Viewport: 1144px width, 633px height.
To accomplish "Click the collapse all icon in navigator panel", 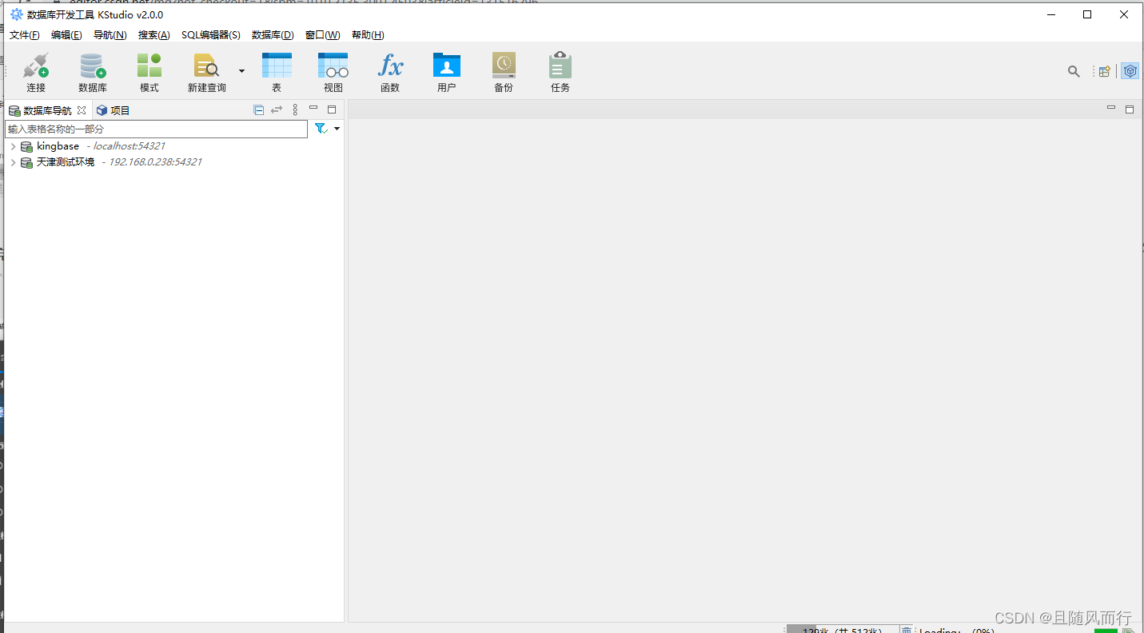I will pos(259,110).
